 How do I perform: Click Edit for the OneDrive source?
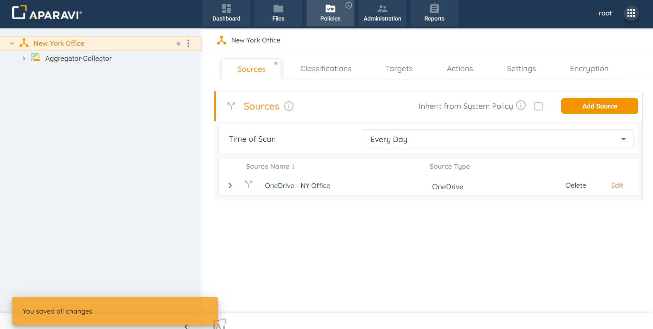click(617, 185)
